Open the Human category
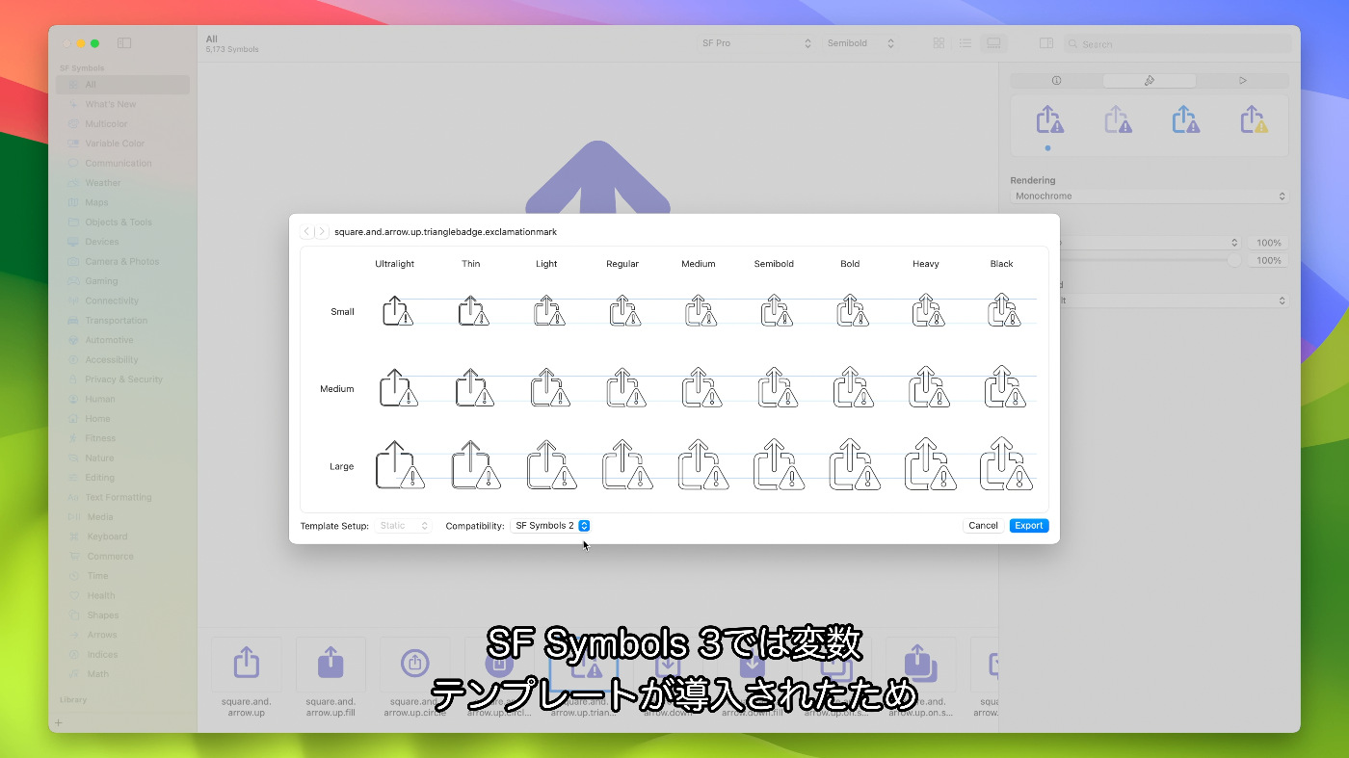Viewport: 1349px width, 758px height. [122, 399]
